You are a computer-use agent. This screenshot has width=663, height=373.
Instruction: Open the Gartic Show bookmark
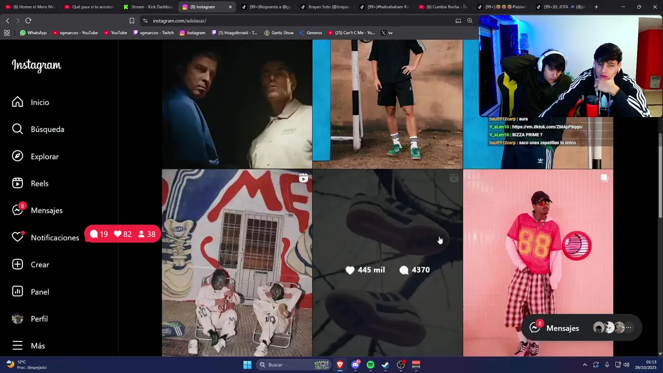[x=279, y=33]
